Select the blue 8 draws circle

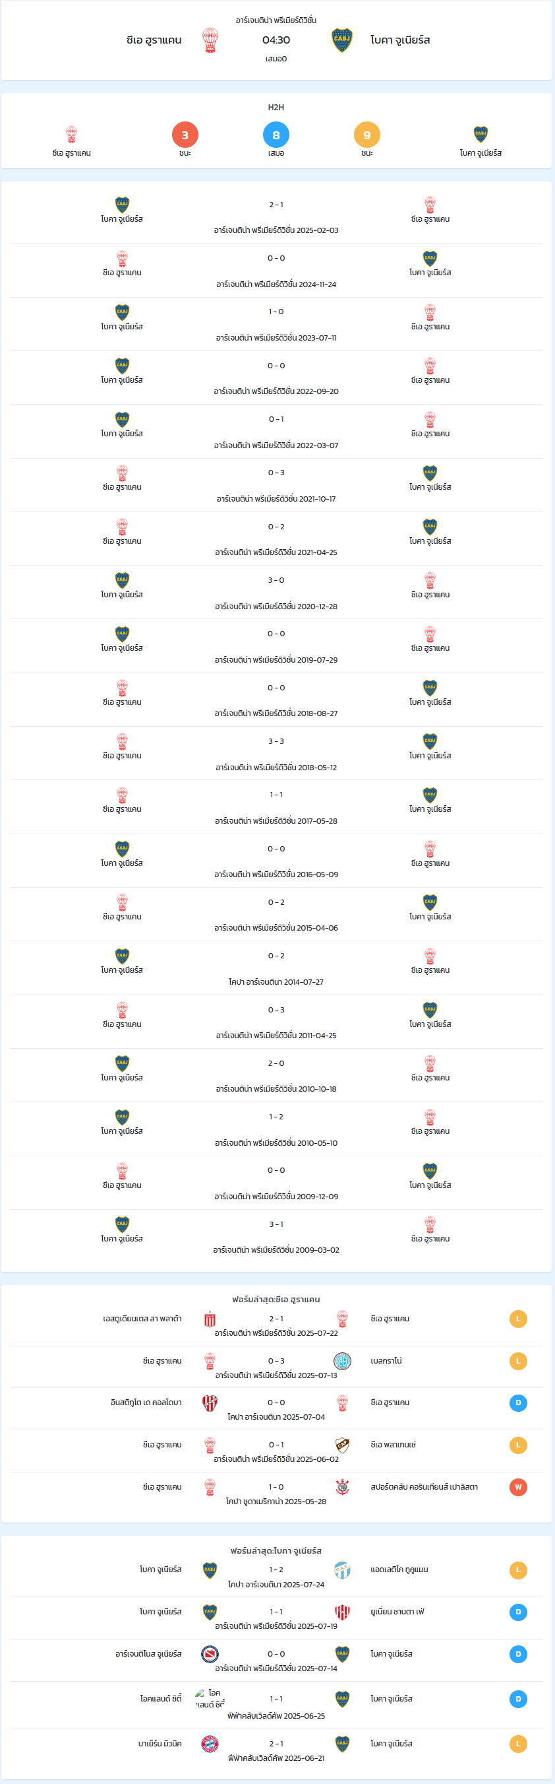276,135
